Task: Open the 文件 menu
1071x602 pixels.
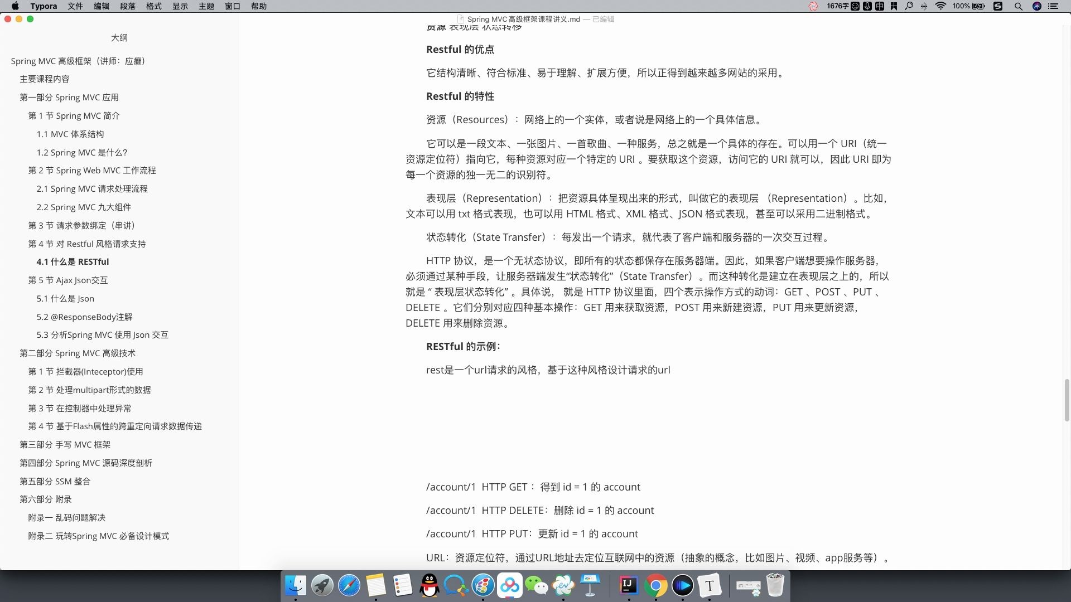Action: (75, 6)
